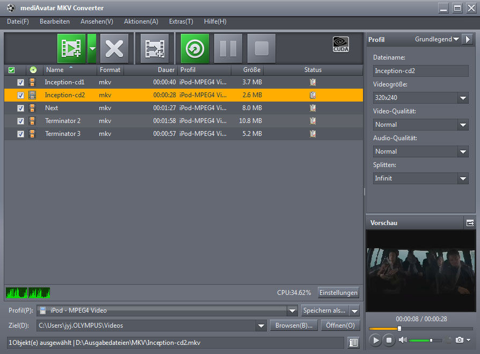Uncheck the Terminator 2 checkbox
Image resolution: width=480 pixels, height=354 pixels.
[x=20, y=121]
